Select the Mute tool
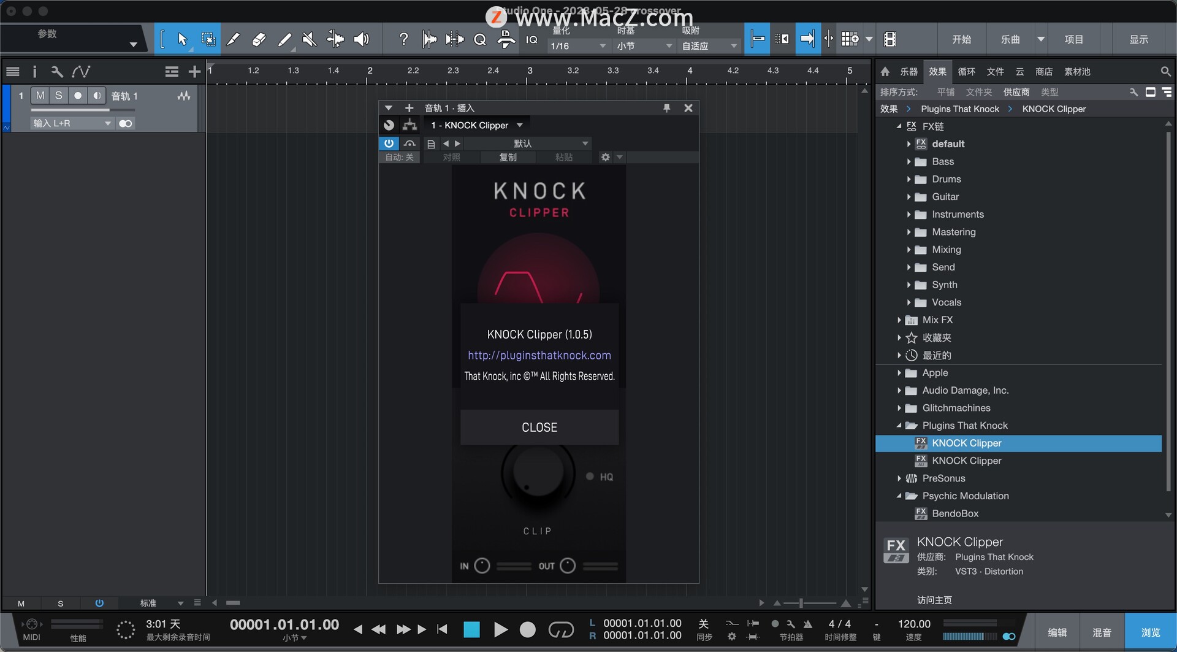 point(310,40)
